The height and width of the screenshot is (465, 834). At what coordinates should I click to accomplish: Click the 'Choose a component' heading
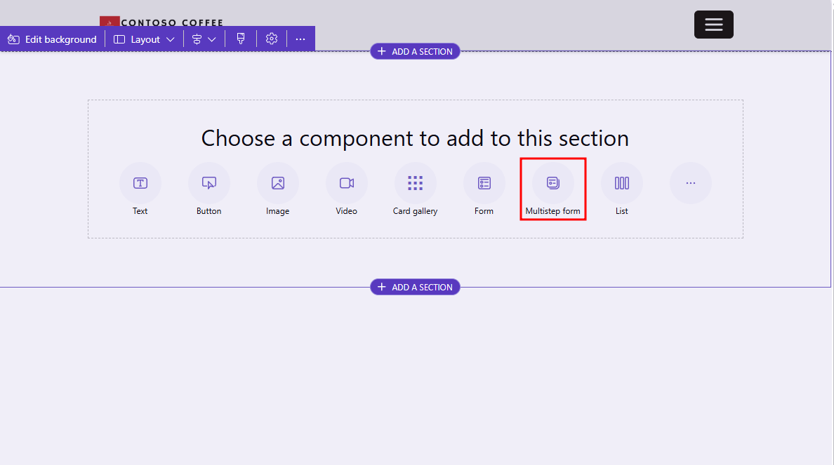[x=415, y=138]
